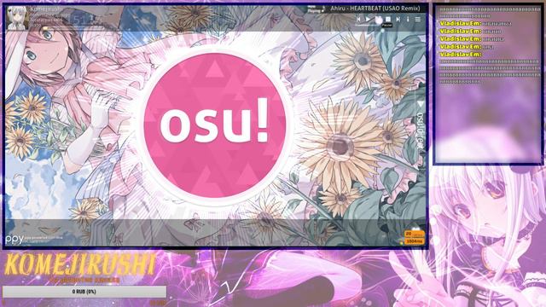
Task: Skip to previous track in music player
Action: pyautogui.click(x=358, y=19)
